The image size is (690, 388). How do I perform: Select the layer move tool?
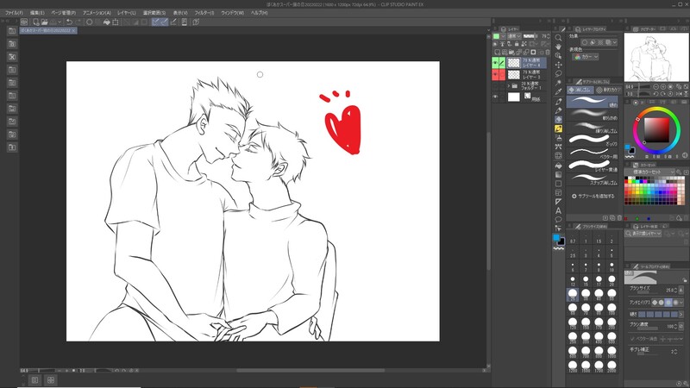pos(559,65)
